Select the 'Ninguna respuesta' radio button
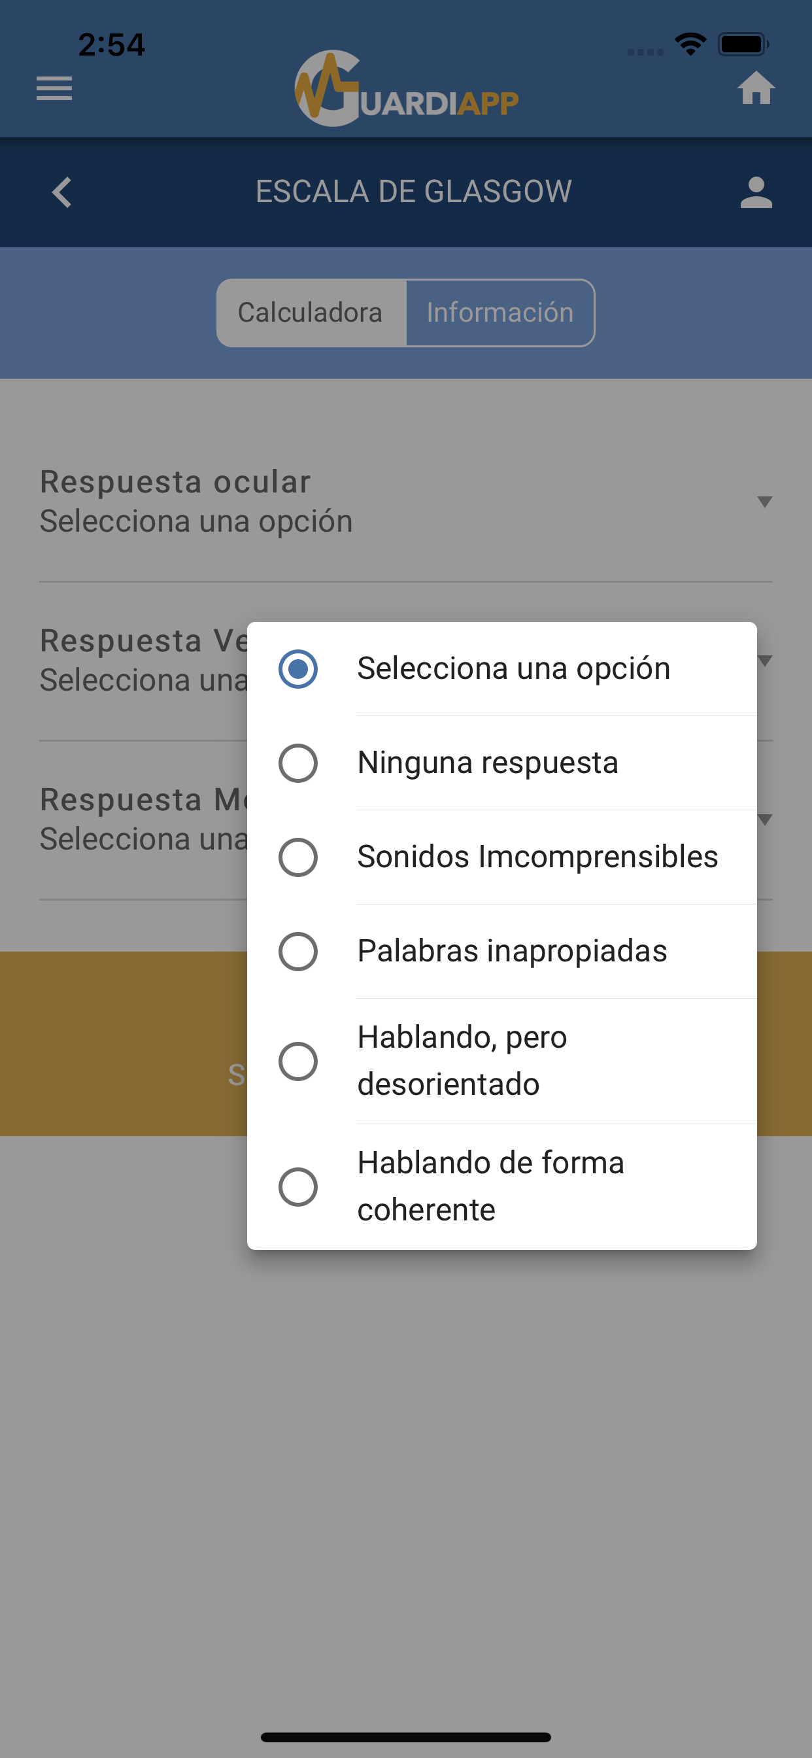 click(298, 763)
